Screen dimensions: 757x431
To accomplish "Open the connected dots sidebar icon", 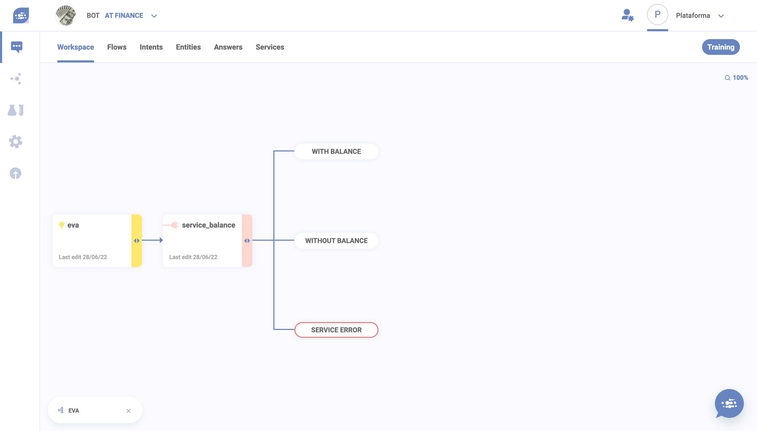I will [16, 79].
